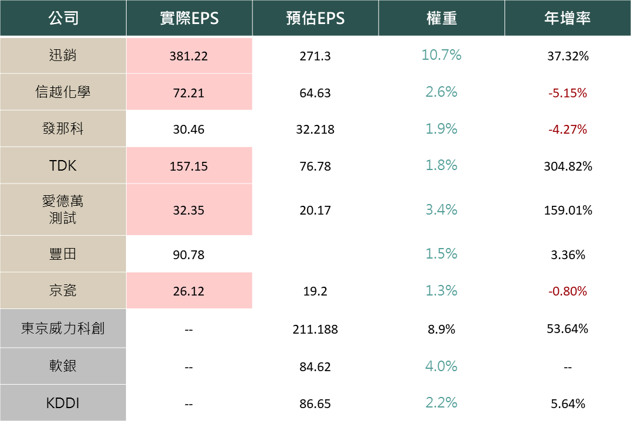Click the 實際EPS column header

pyautogui.click(x=189, y=18)
